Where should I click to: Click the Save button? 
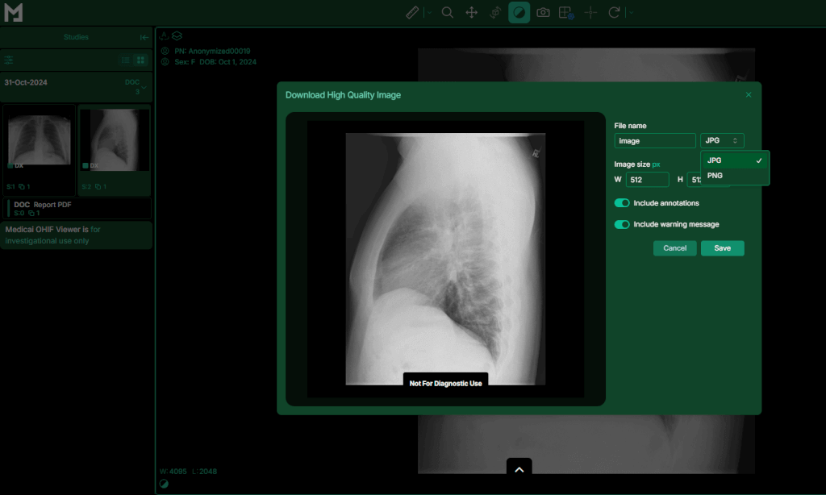(722, 248)
